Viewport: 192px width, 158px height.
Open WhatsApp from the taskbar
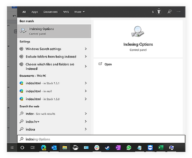pos(129,148)
